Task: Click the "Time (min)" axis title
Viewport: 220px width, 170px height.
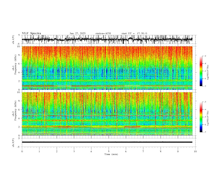Action: pyautogui.click(x=111, y=154)
